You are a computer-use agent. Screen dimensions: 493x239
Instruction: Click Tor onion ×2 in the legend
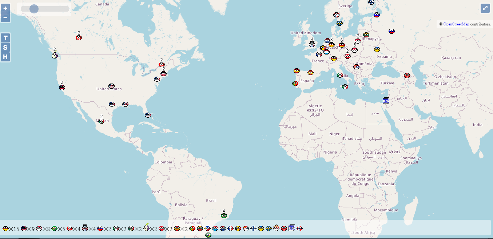[x=146, y=228]
